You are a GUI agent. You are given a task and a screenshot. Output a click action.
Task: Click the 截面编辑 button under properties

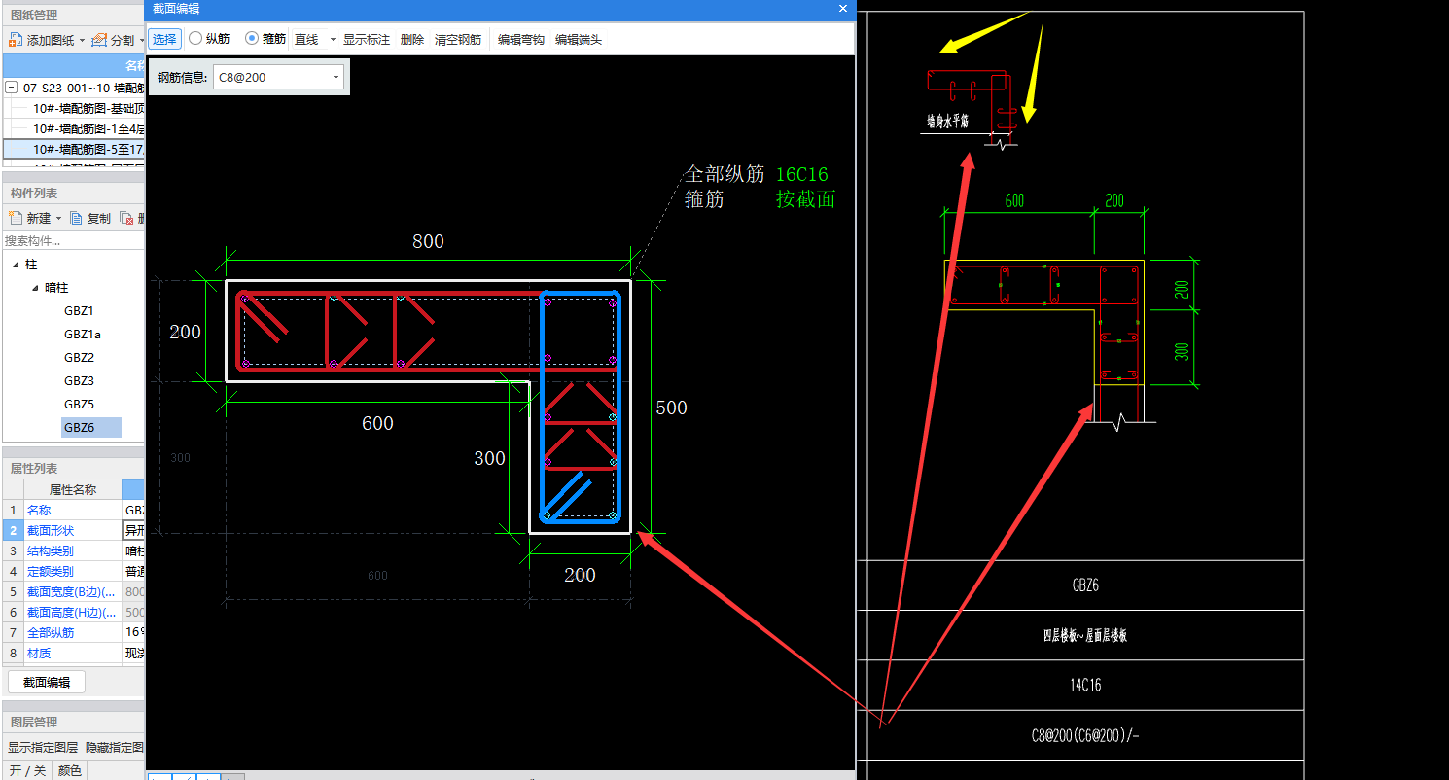click(x=47, y=682)
